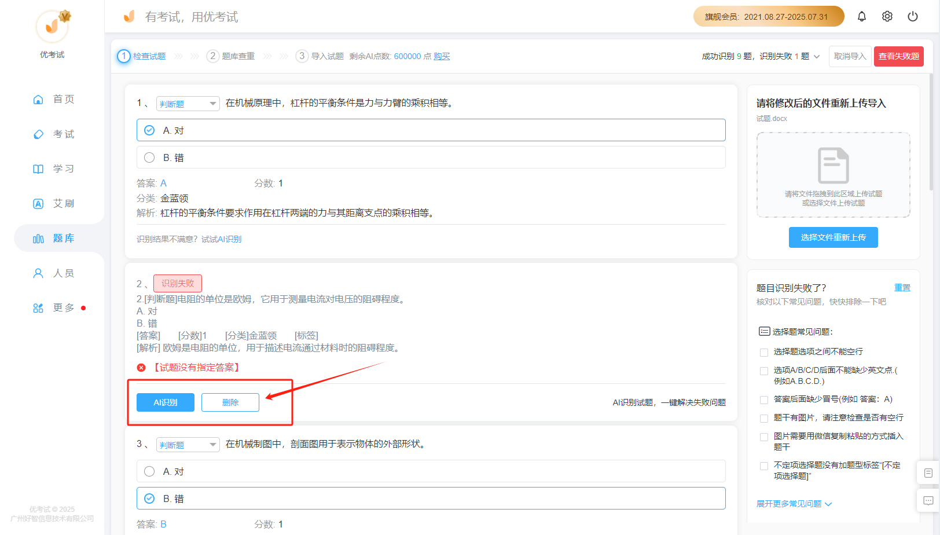Click the 优考试 avatar logo in sidebar
The height and width of the screenshot is (535, 940).
click(52, 26)
